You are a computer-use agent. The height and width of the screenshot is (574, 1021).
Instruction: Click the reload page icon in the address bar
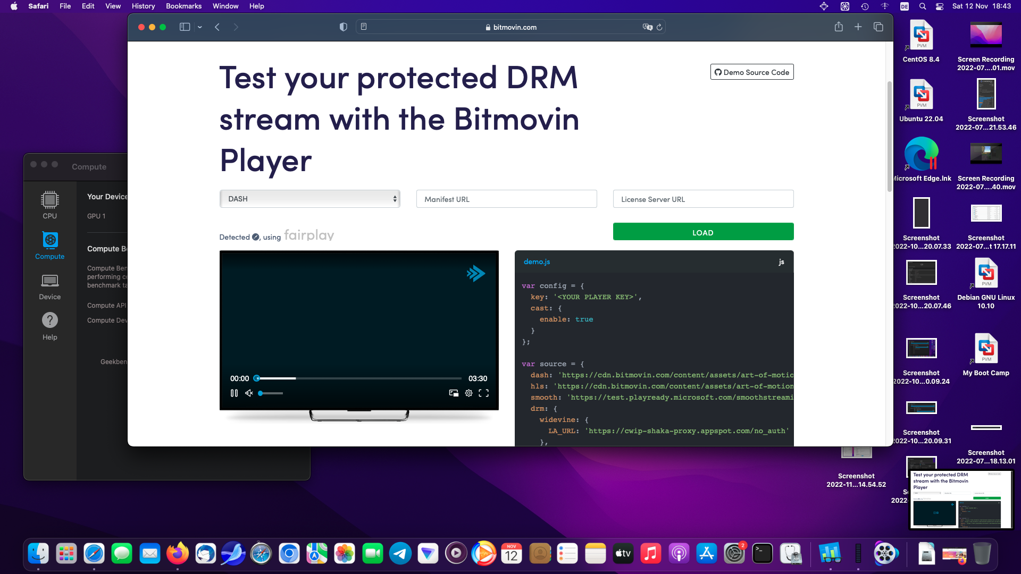[x=659, y=27]
